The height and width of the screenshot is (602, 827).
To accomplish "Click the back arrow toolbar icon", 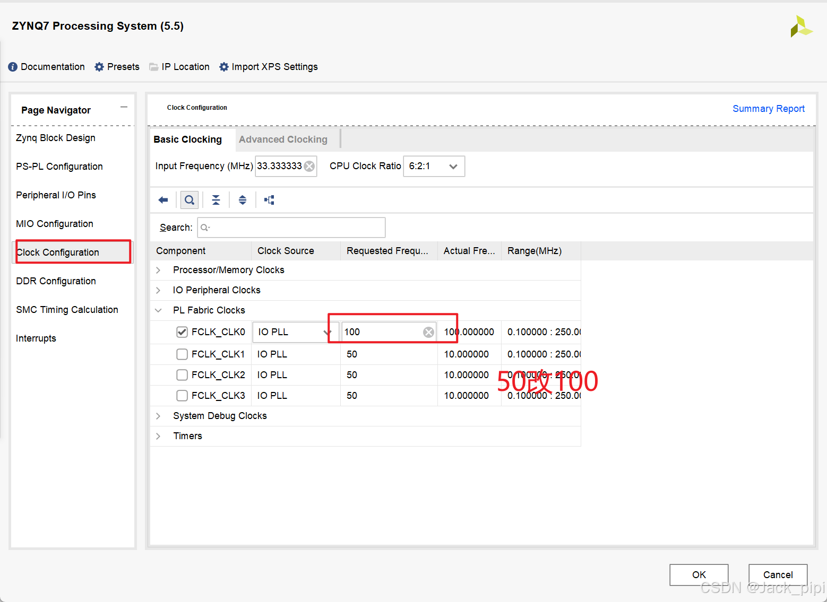I will (x=163, y=200).
